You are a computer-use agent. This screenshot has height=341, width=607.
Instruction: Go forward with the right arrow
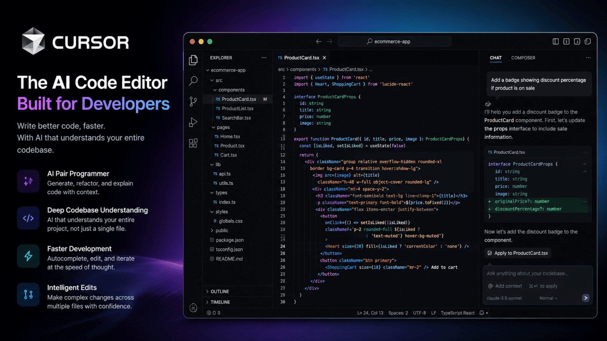[329, 41]
